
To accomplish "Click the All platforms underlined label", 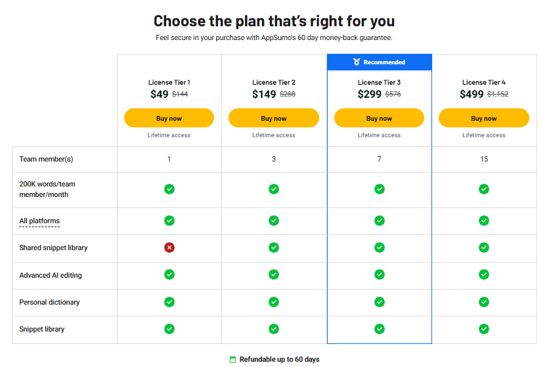I will click(x=39, y=221).
